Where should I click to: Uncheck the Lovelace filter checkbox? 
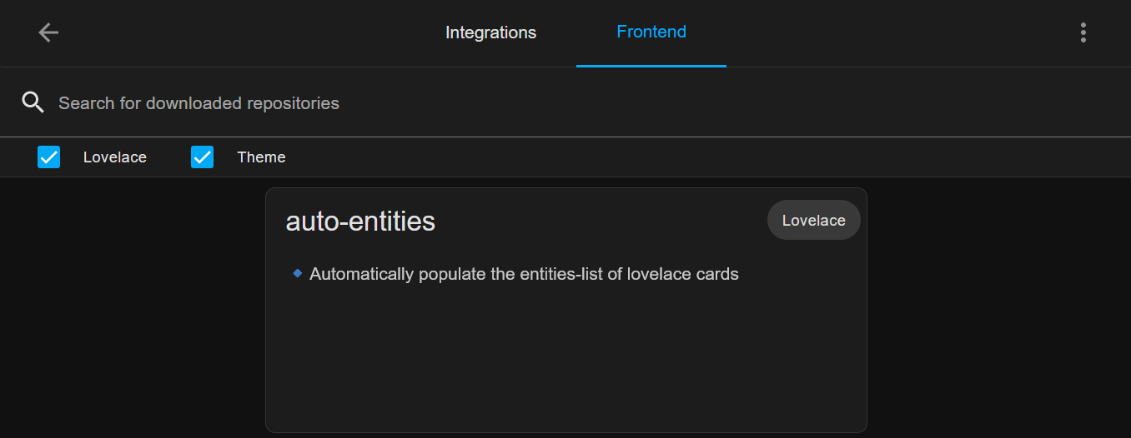click(49, 157)
